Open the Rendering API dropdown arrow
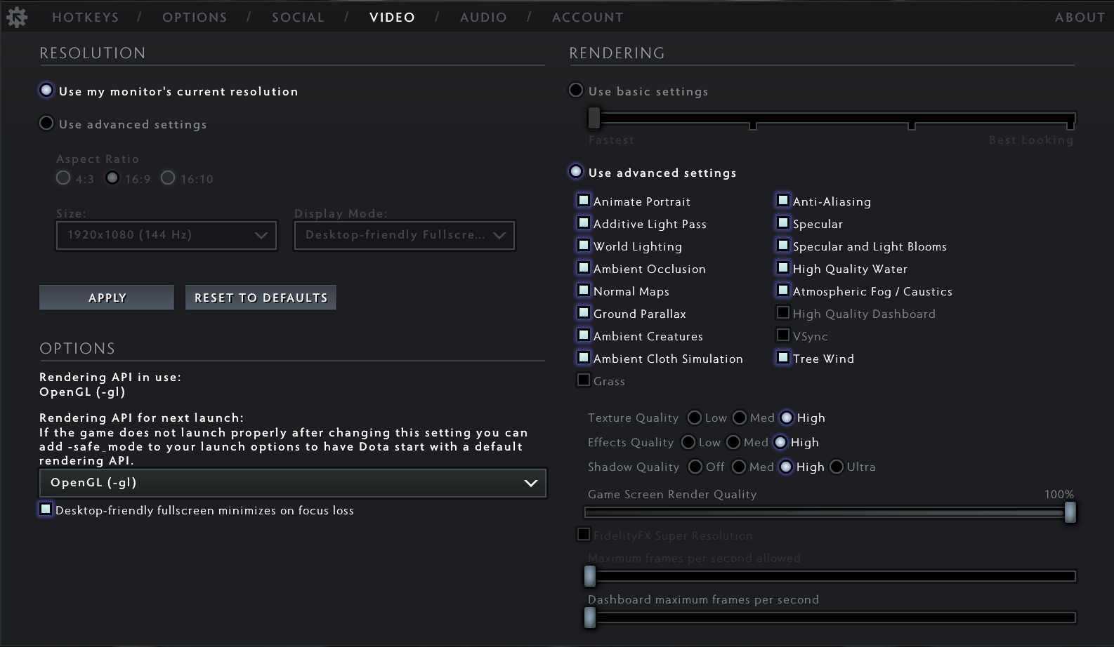Viewport: 1114px width, 647px height. (x=530, y=483)
